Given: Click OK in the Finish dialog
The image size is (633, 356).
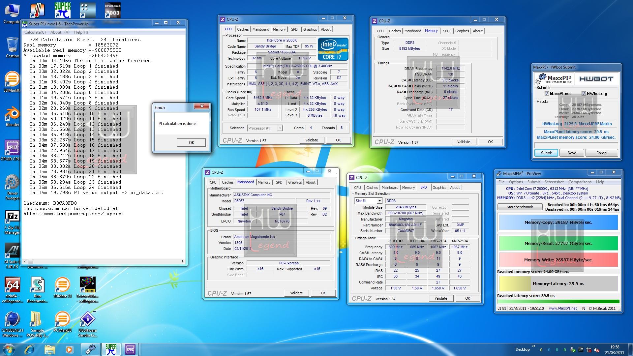Looking at the screenshot, I should [191, 142].
